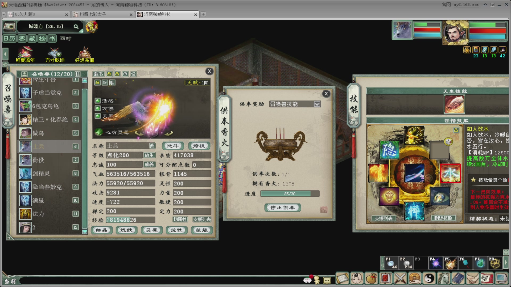Toggle the 浩然 checkbox

(98, 101)
